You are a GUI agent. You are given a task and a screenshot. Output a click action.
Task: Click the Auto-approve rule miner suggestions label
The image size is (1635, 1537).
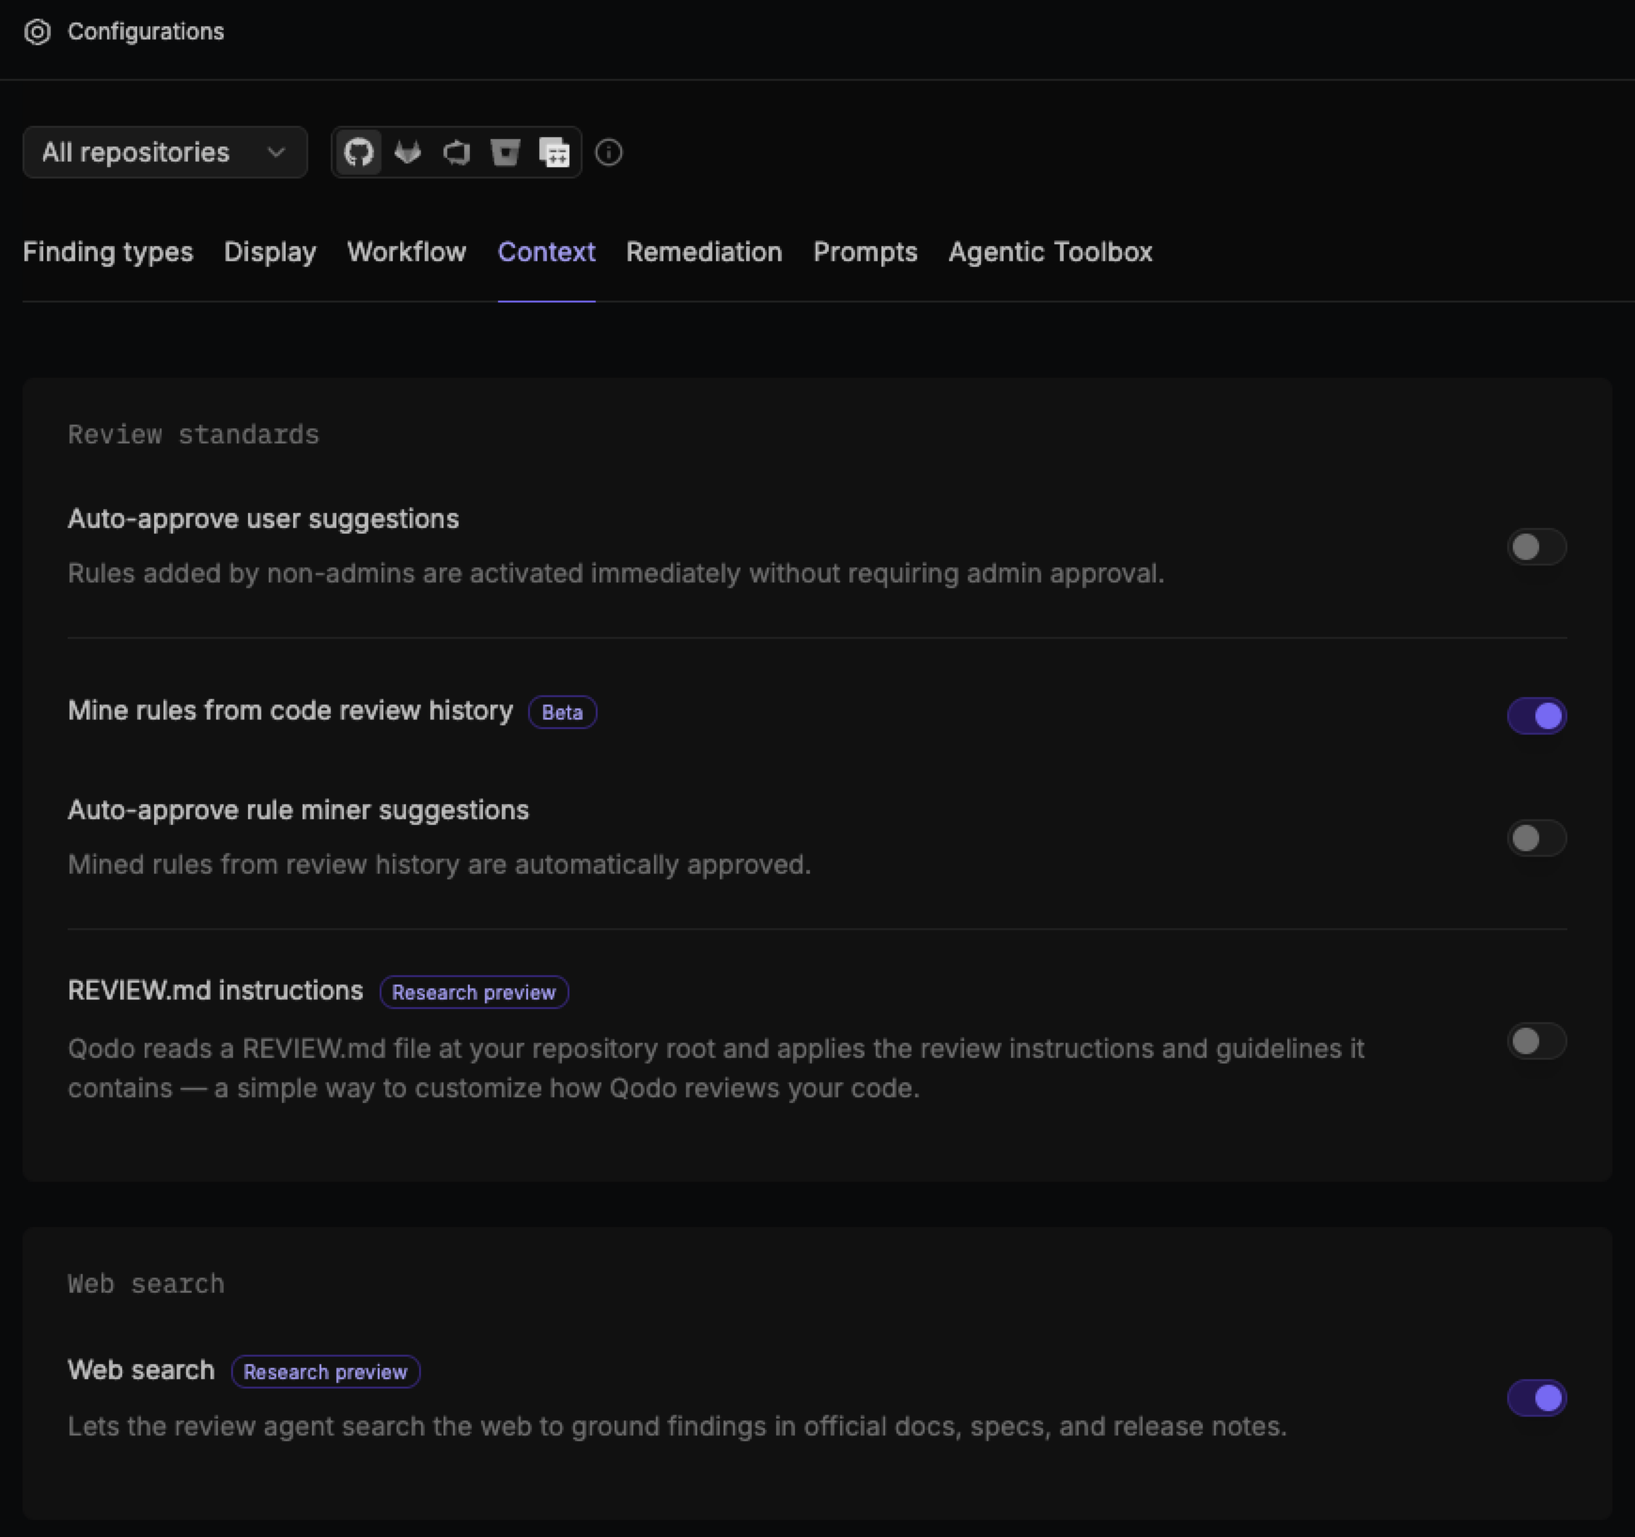[298, 810]
